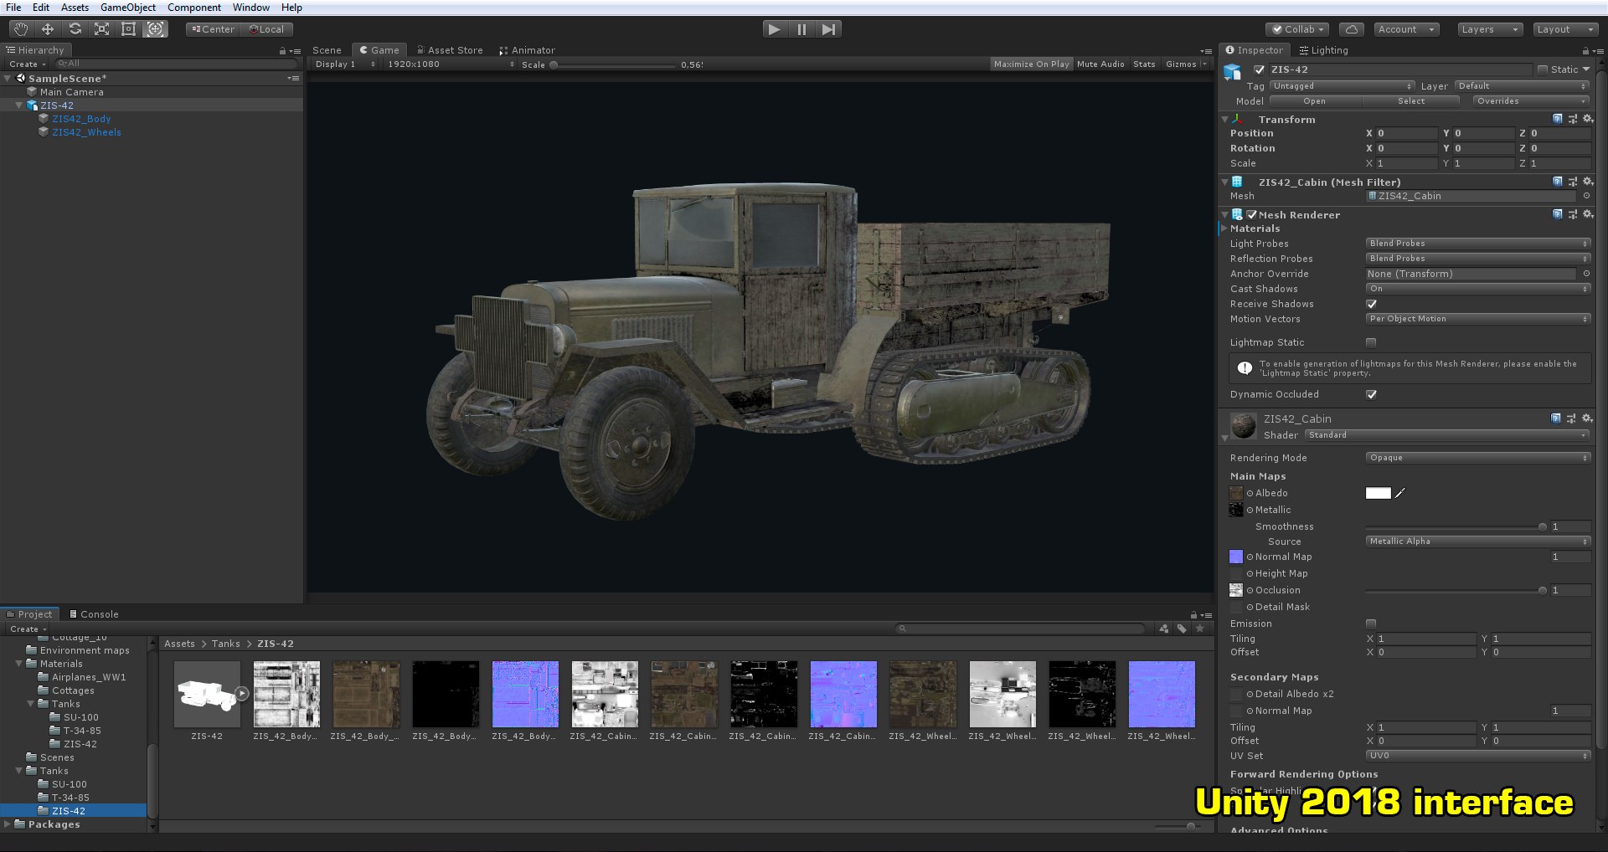
Task: Click the Normal Map texture slot
Action: click(x=1236, y=557)
